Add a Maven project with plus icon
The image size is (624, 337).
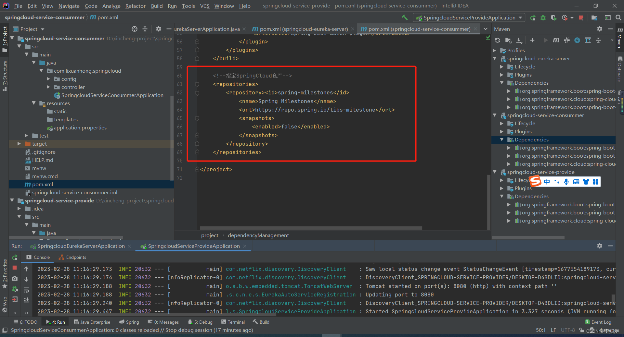[x=532, y=40]
